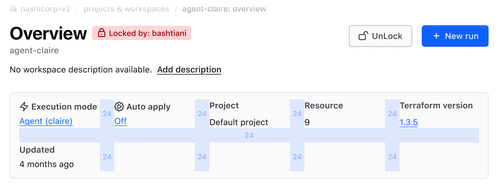
Task: Click the red lock icon in Locked badge
Action: click(x=102, y=33)
